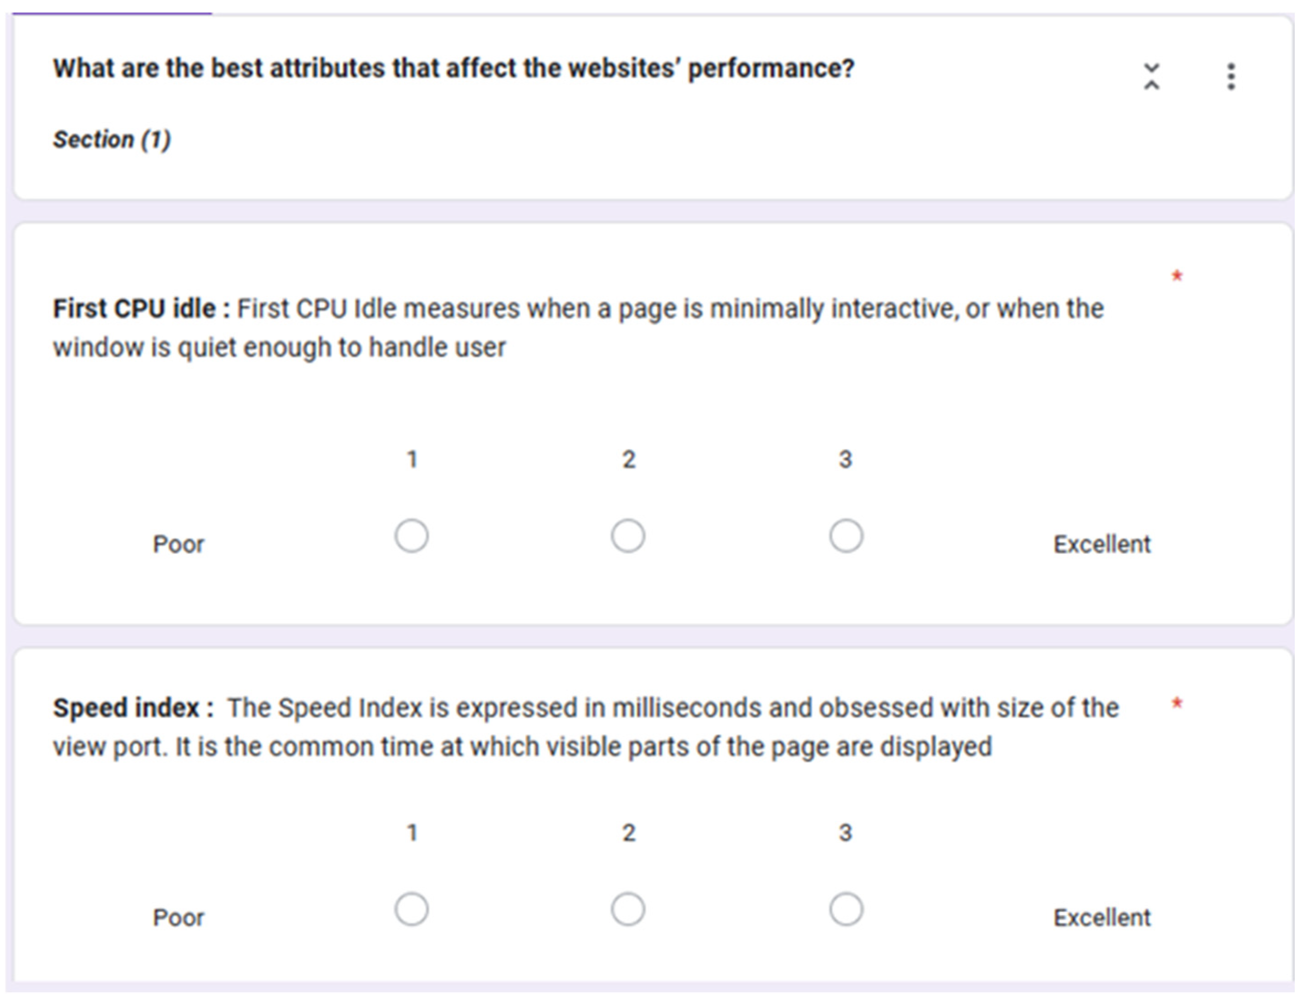This screenshot has height=1000, width=1303.
Task: Choose rating 3 for Speed index
Action: click(846, 909)
